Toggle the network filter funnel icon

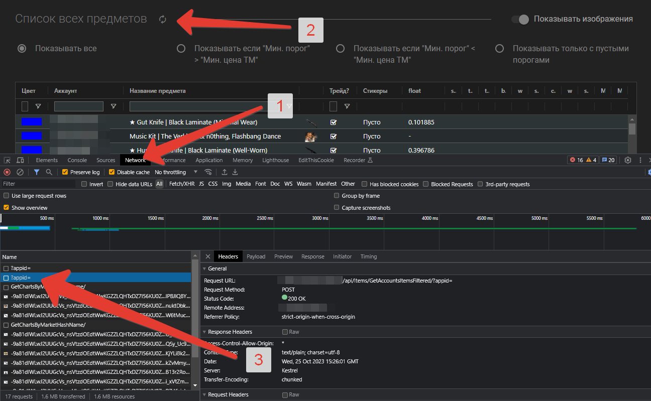37,172
